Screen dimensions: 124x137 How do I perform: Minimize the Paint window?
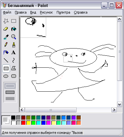coord(104,5)
